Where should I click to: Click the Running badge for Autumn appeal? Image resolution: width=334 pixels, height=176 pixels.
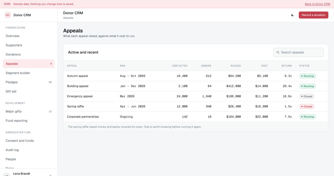[307, 76]
